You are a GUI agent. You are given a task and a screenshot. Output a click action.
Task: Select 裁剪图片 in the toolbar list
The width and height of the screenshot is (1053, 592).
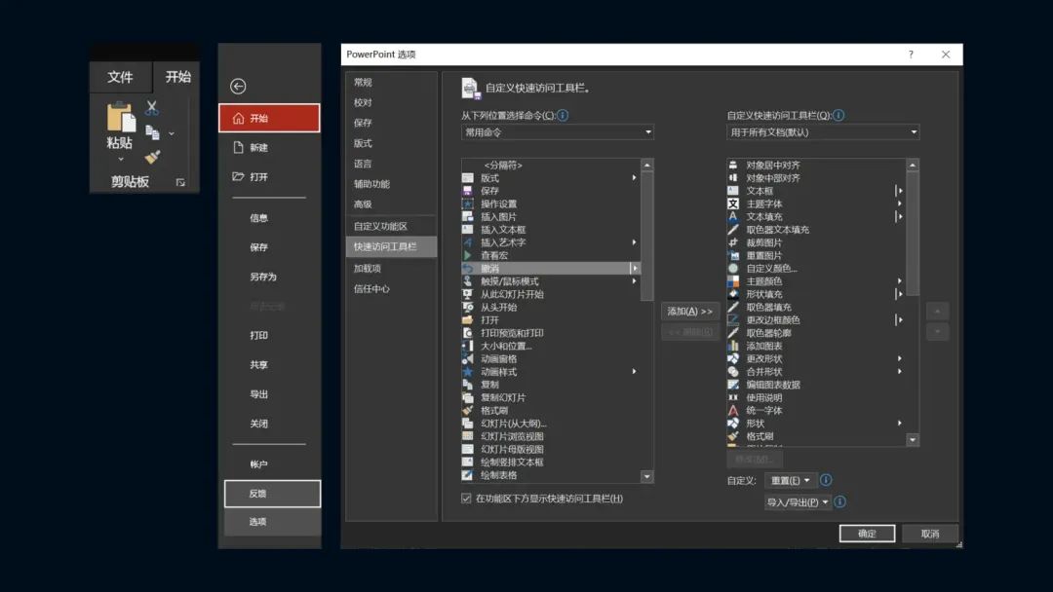(816, 242)
